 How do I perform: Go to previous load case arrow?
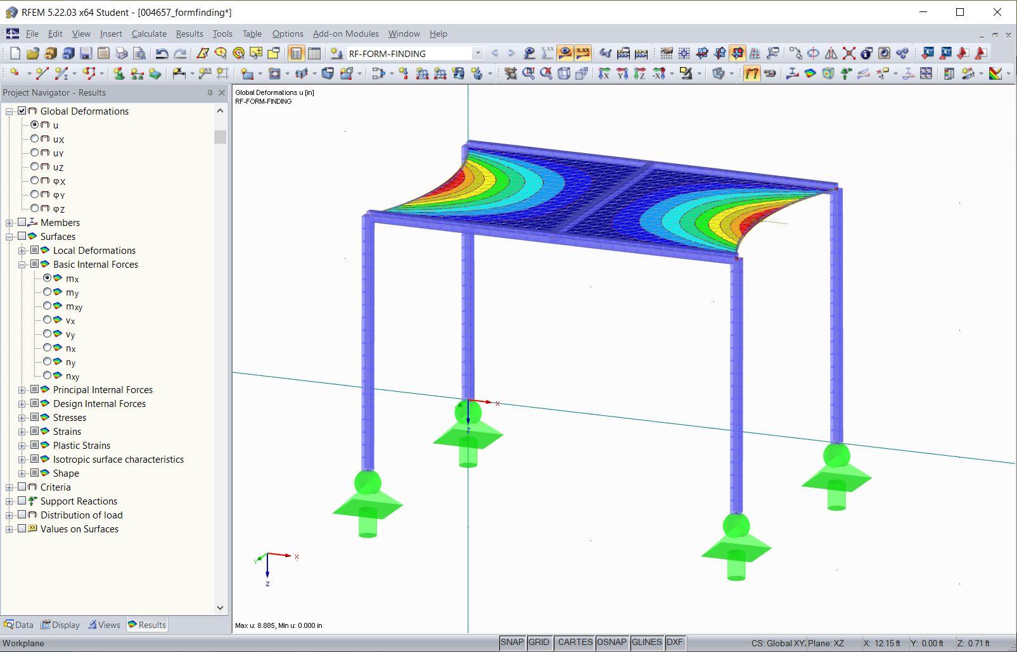495,53
